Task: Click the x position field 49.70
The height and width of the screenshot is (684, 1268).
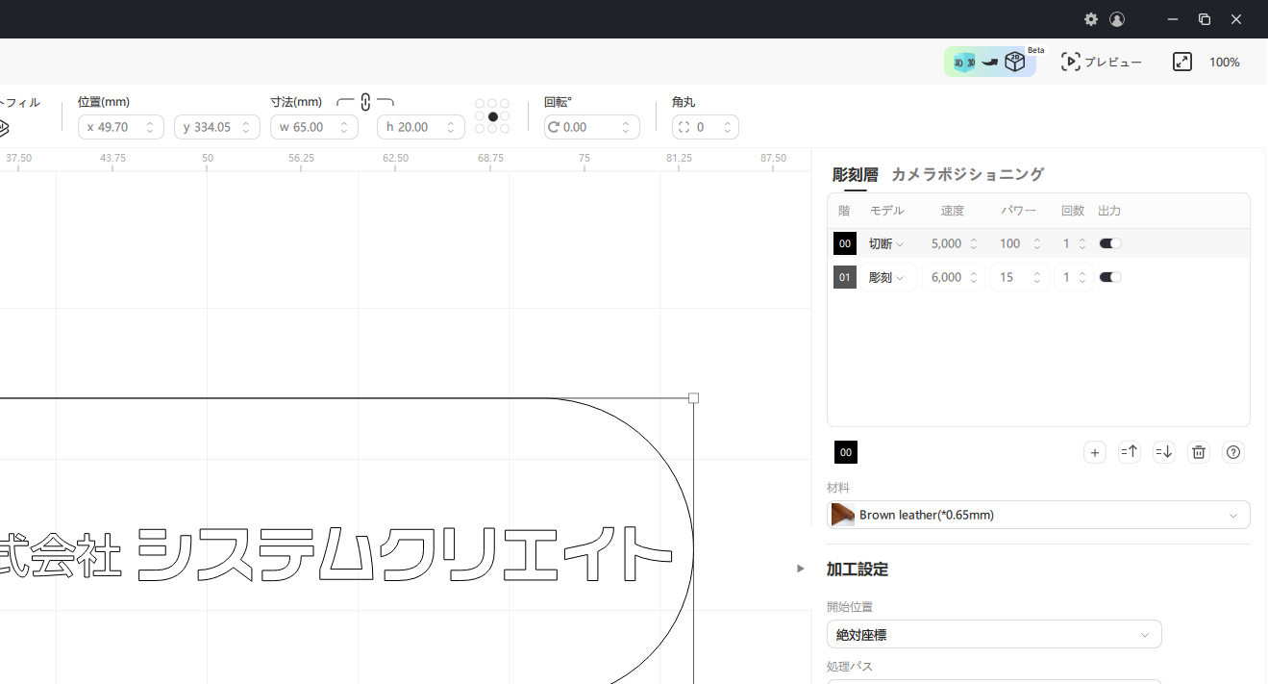Action: point(121,127)
